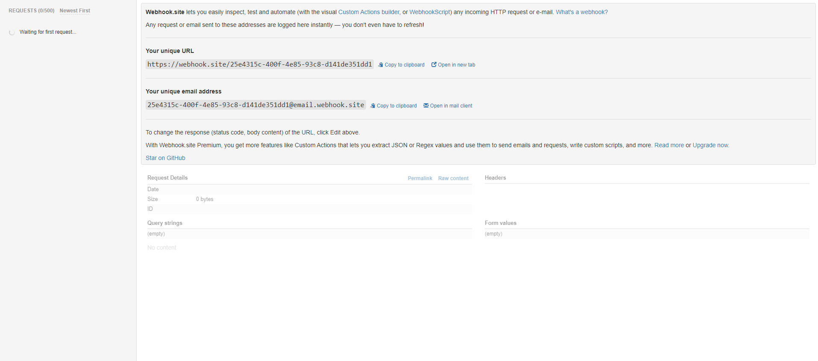This screenshot has height=361, width=818.
Task: Open Star on GitHub link
Action: (x=165, y=158)
